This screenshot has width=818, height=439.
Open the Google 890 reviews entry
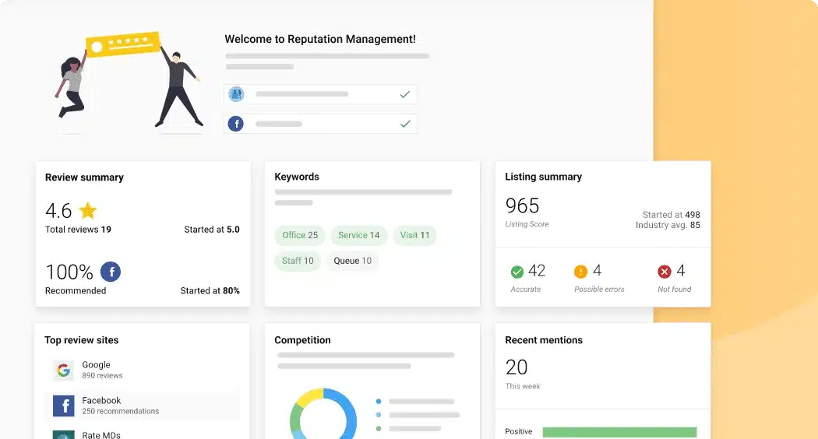pos(102,370)
